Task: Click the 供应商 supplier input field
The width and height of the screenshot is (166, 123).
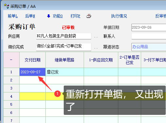Action: (x=64, y=36)
